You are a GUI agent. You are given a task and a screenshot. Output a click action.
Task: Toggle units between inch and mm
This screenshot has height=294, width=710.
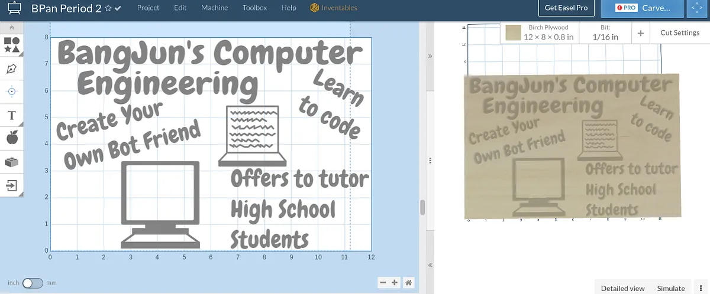click(33, 283)
